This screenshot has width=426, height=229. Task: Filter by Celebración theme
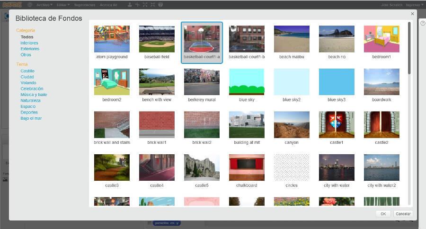[x=32, y=88]
